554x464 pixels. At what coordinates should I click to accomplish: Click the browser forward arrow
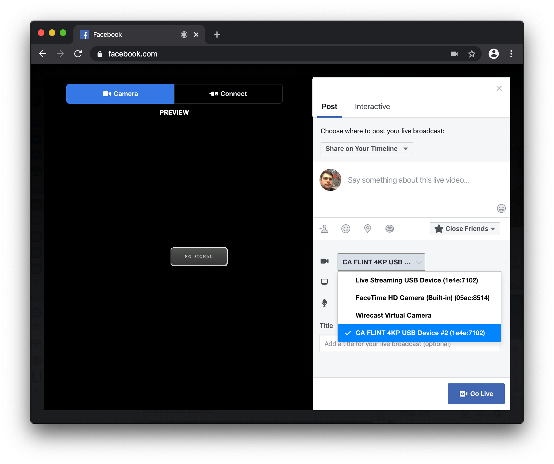(60, 54)
